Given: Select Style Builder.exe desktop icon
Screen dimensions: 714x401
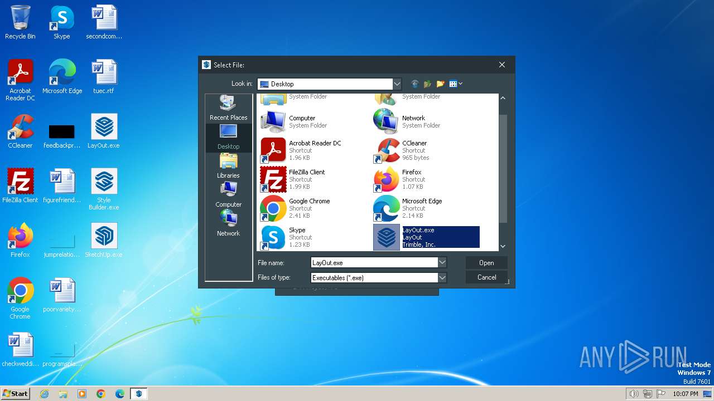Looking at the screenshot, I should [104, 189].
